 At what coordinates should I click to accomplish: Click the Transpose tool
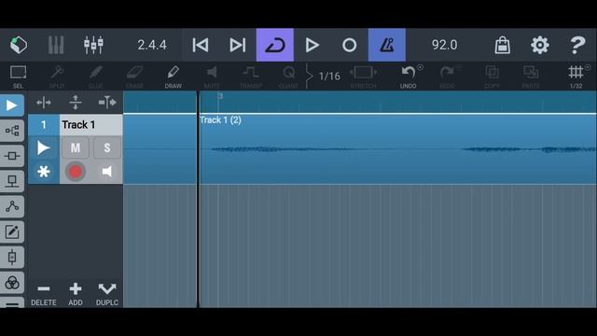(251, 77)
